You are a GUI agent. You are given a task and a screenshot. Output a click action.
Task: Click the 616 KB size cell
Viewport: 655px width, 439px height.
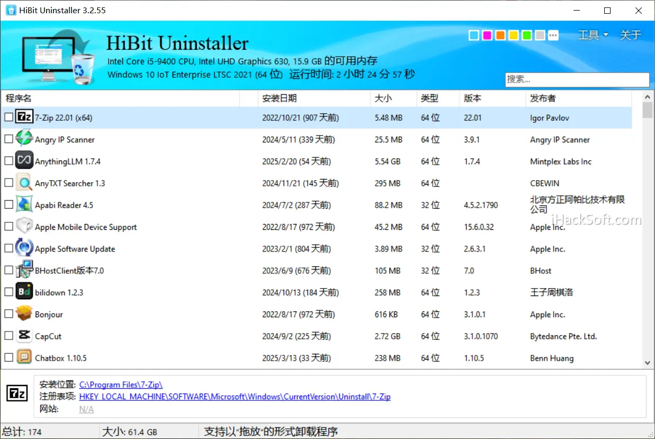pyautogui.click(x=386, y=315)
